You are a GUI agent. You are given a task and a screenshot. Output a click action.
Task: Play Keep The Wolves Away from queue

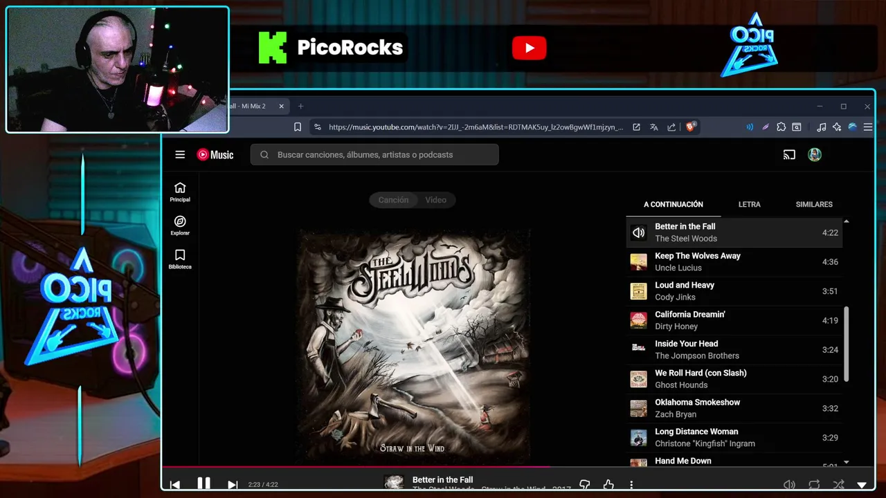click(734, 262)
